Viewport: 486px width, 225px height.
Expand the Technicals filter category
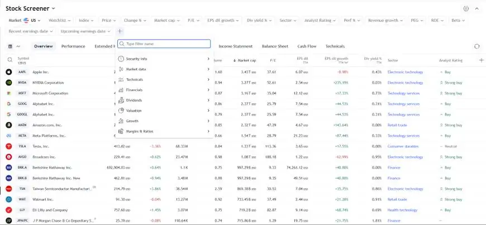164,80
